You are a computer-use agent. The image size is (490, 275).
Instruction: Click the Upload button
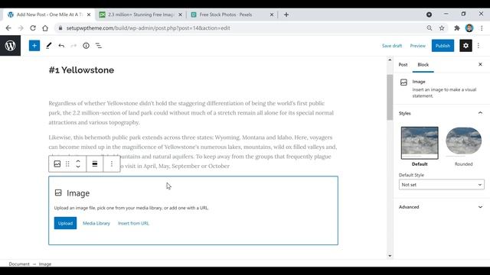[x=65, y=223]
